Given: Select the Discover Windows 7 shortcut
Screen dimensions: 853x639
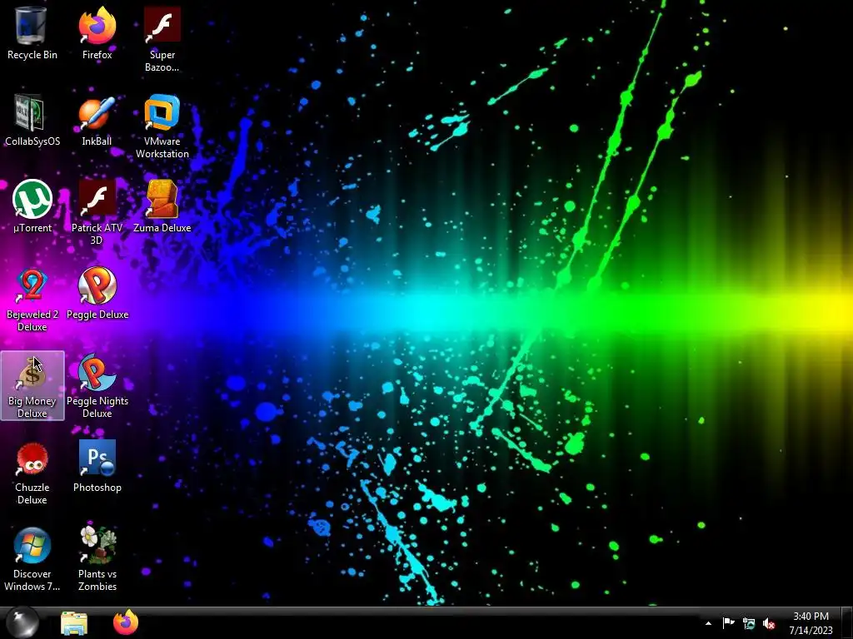Looking at the screenshot, I should 32,558.
